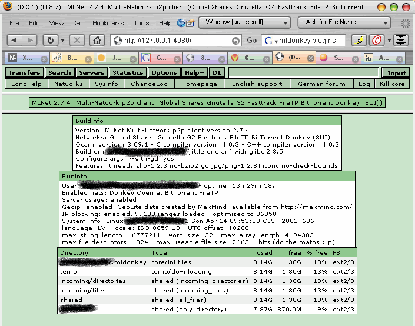Open the Window [autoscroll] dropdown
This screenshot has width=415, height=326.
pyautogui.click(x=244, y=22)
